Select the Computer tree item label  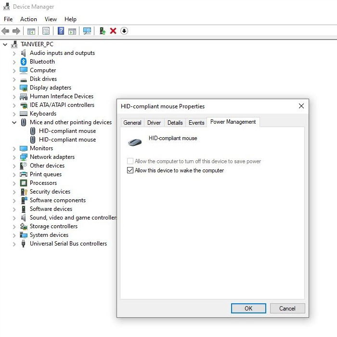(x=43, y=70)
